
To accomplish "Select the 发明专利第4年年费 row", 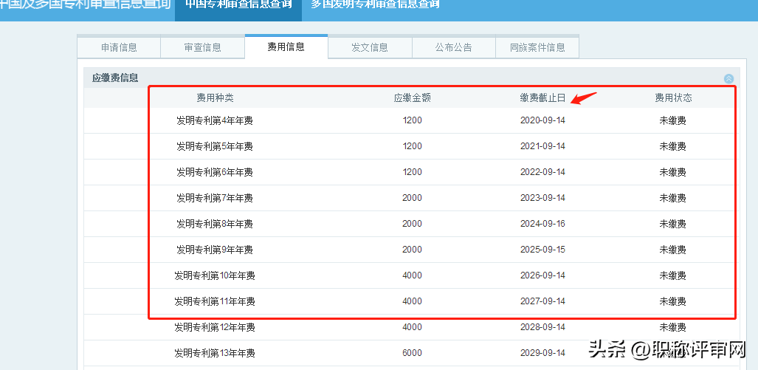I will (215, 120).
